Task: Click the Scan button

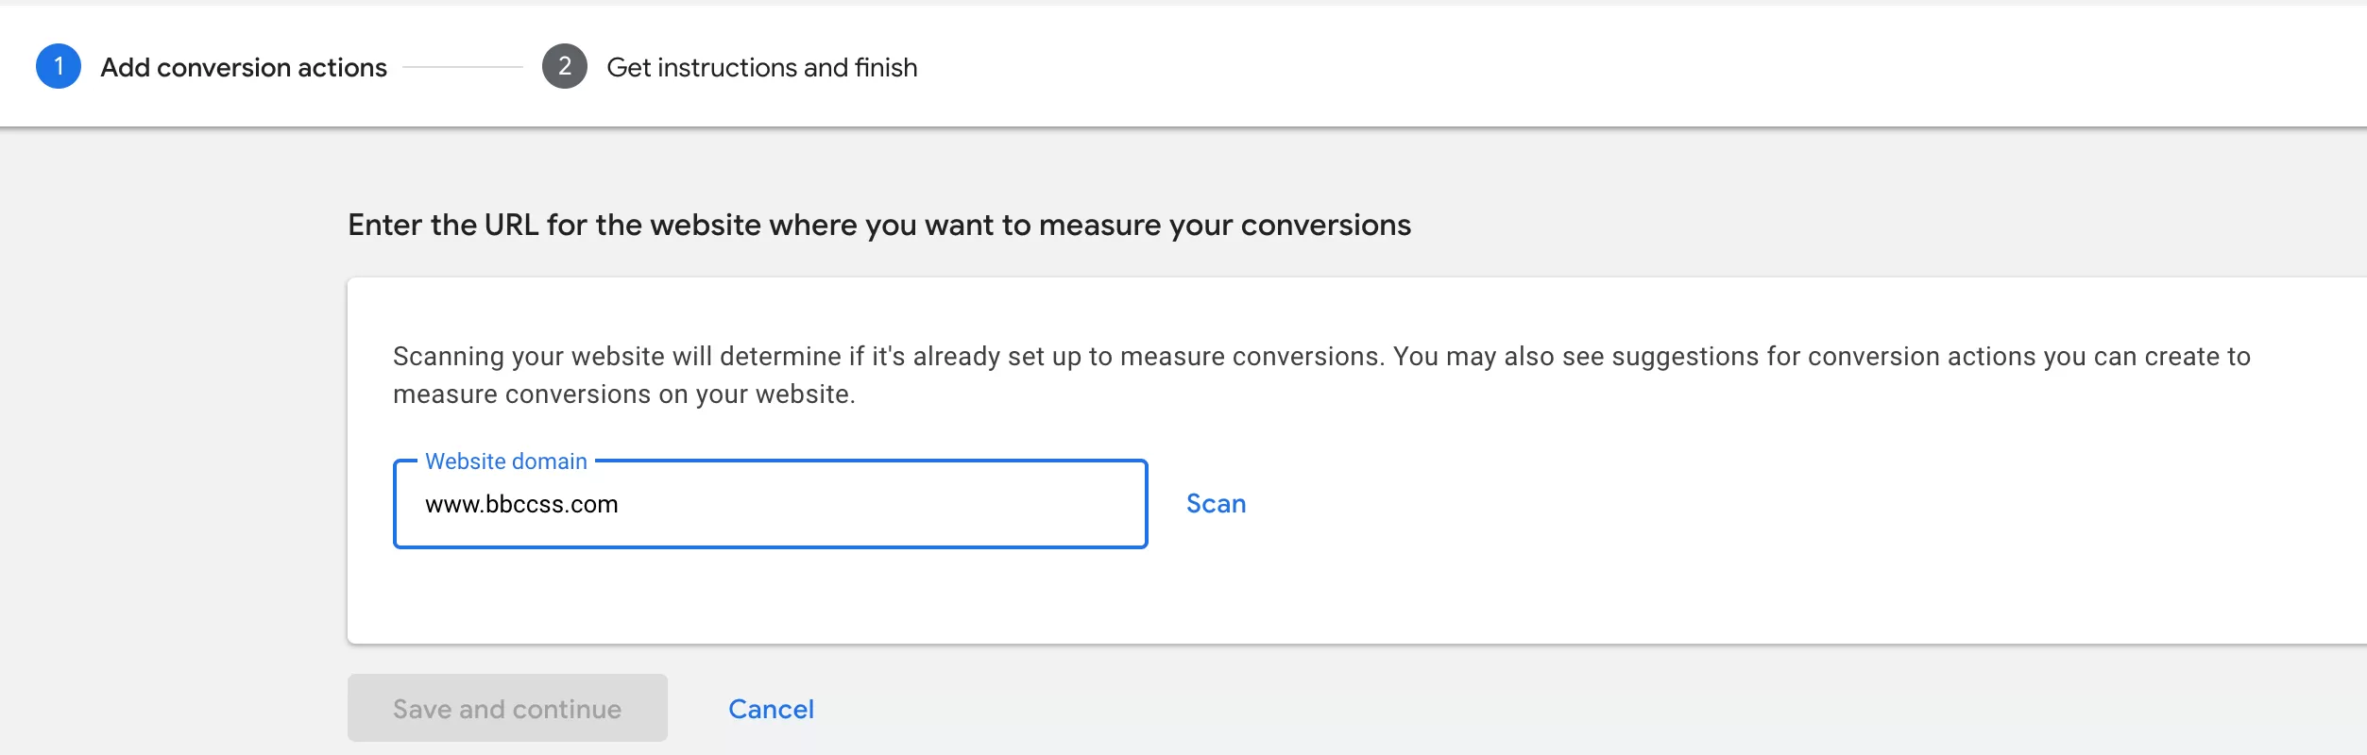Action: 1217,504
